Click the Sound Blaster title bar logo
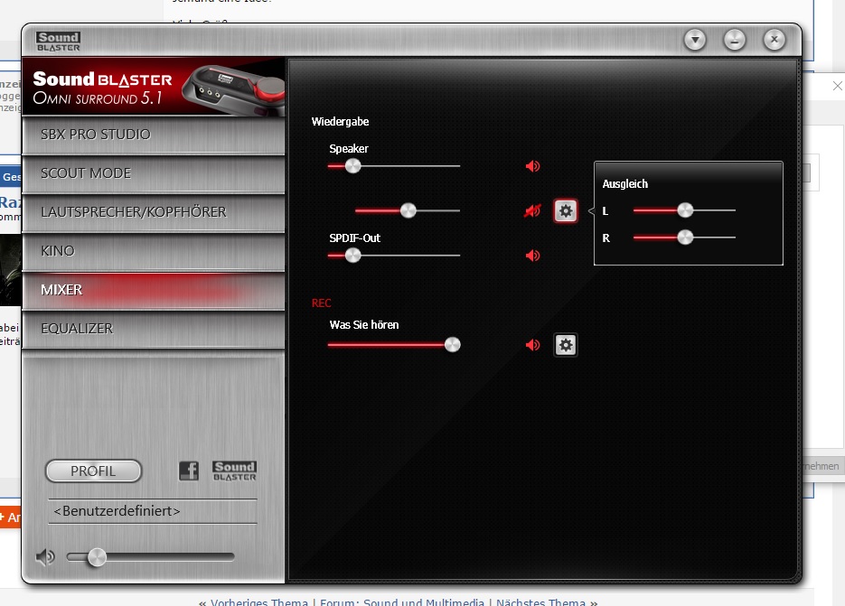This screenshot has height=606, width=845. [x=58, y=41]
